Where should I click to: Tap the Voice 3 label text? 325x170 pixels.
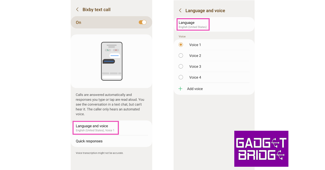coord(195,66)
